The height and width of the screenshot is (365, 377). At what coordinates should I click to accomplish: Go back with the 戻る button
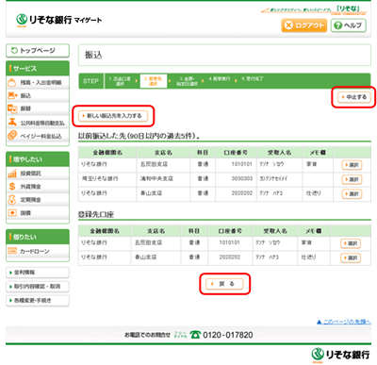pyautogui.click(x=224, y=284)
